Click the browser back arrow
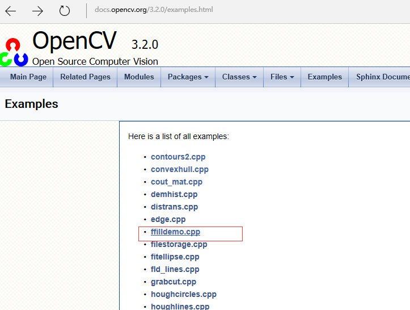The image size is (410, 310). pyautogui.click(x=11, y=10)
